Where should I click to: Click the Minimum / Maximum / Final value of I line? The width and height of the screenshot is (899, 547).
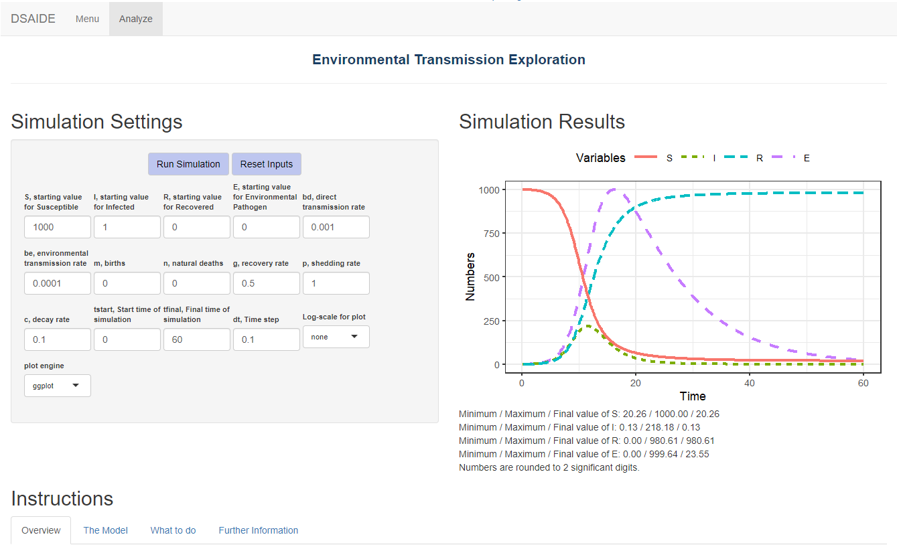pos(579,427)
